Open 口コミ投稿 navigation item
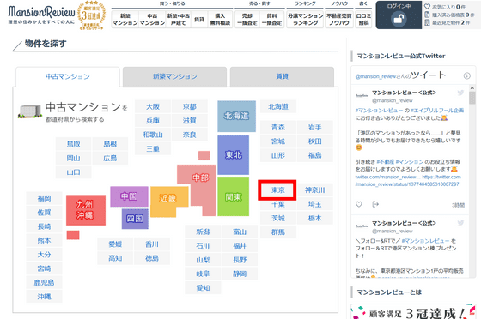This screenshot has width=481, height=319. (x=363, y=19)
